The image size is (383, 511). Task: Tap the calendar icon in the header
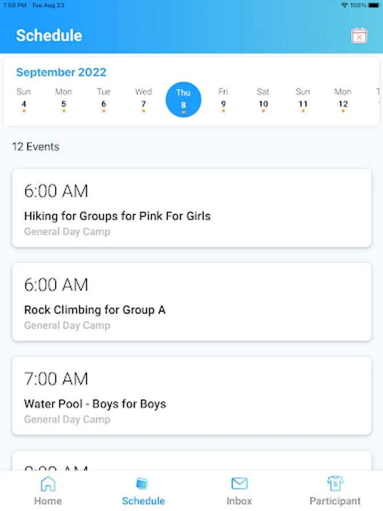point(359,35)
